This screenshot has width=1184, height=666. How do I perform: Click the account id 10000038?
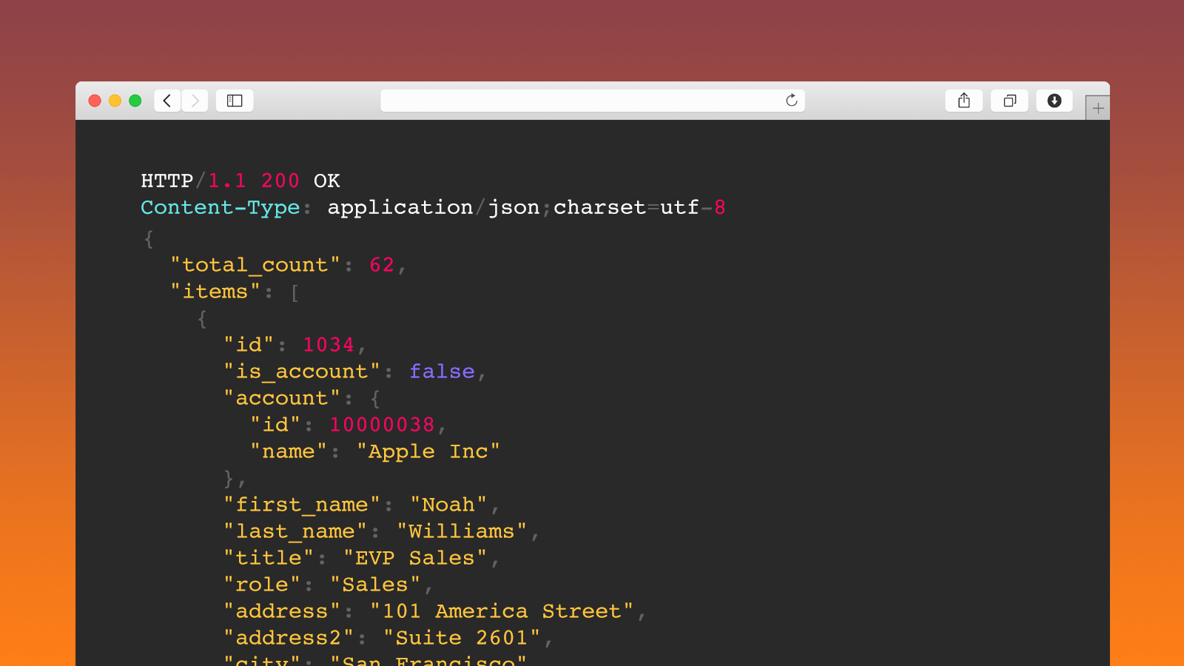[382, 425]
